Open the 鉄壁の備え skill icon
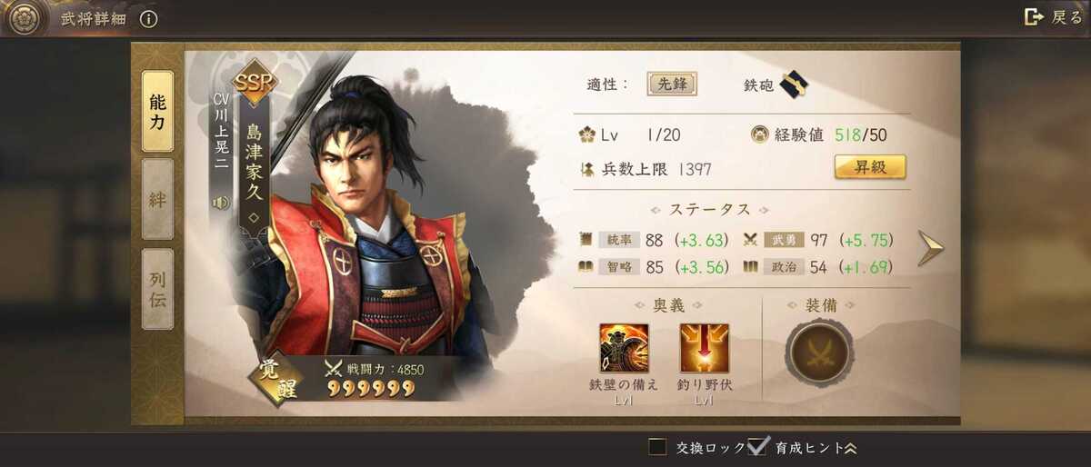This screenshot has height=467, width=1091. tap(624, 348)
